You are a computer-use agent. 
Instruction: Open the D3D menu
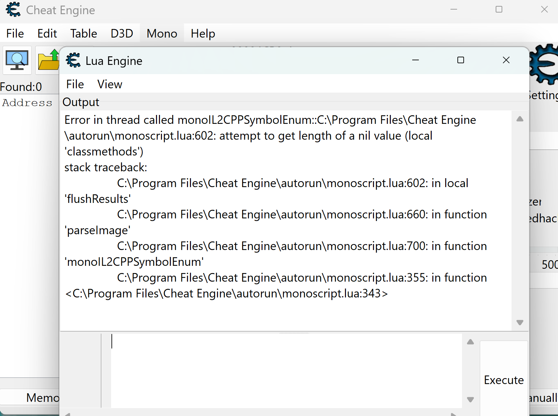point(122,34)
